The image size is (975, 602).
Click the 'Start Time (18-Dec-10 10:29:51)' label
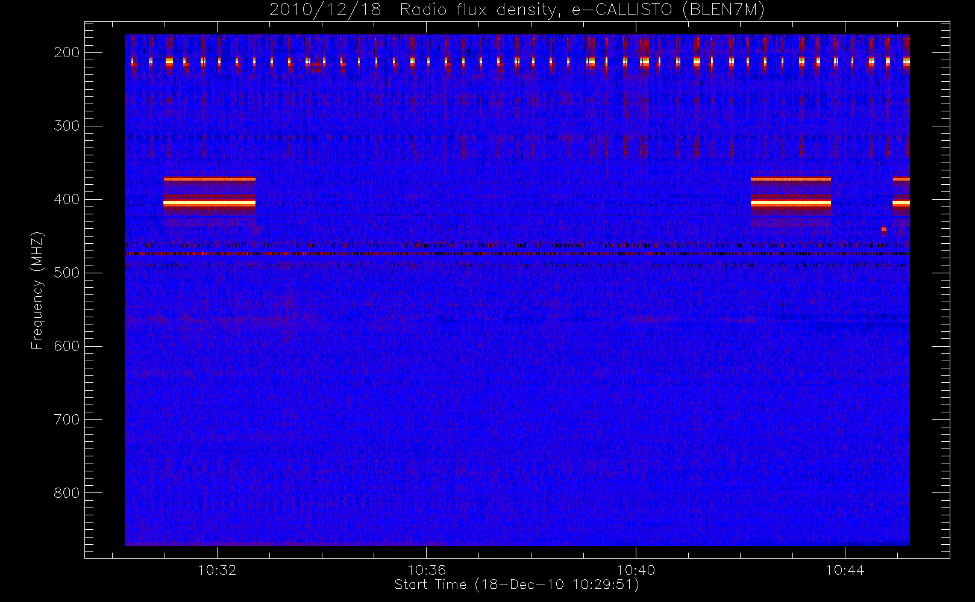(x=516, y=585)
